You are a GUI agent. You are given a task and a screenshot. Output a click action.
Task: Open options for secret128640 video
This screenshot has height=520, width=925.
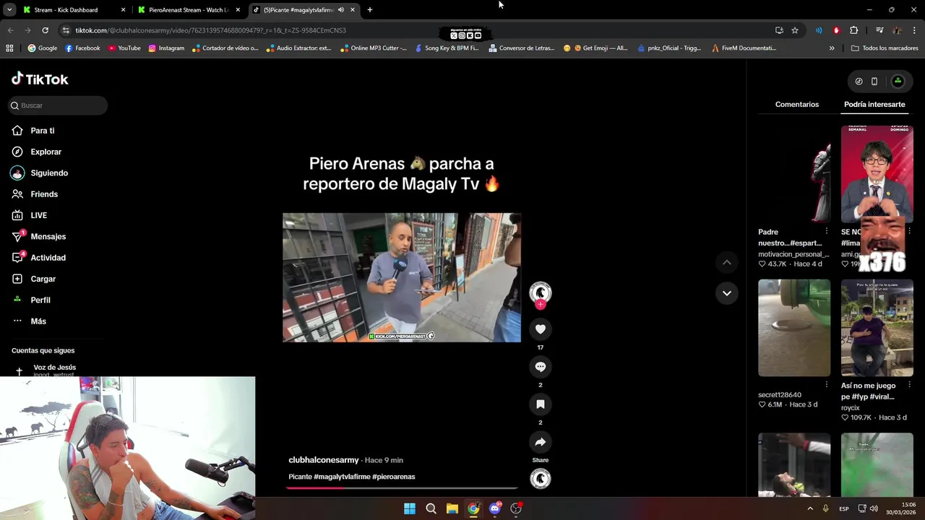pos(827,386)
